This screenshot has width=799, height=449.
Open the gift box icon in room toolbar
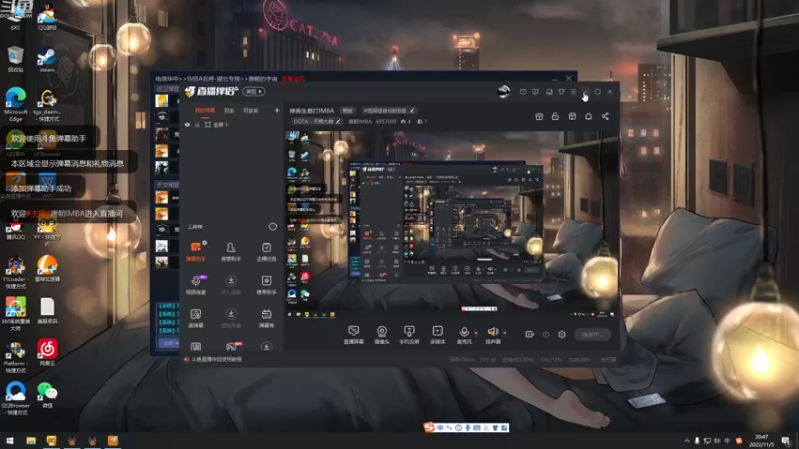(x=539, y=116)
